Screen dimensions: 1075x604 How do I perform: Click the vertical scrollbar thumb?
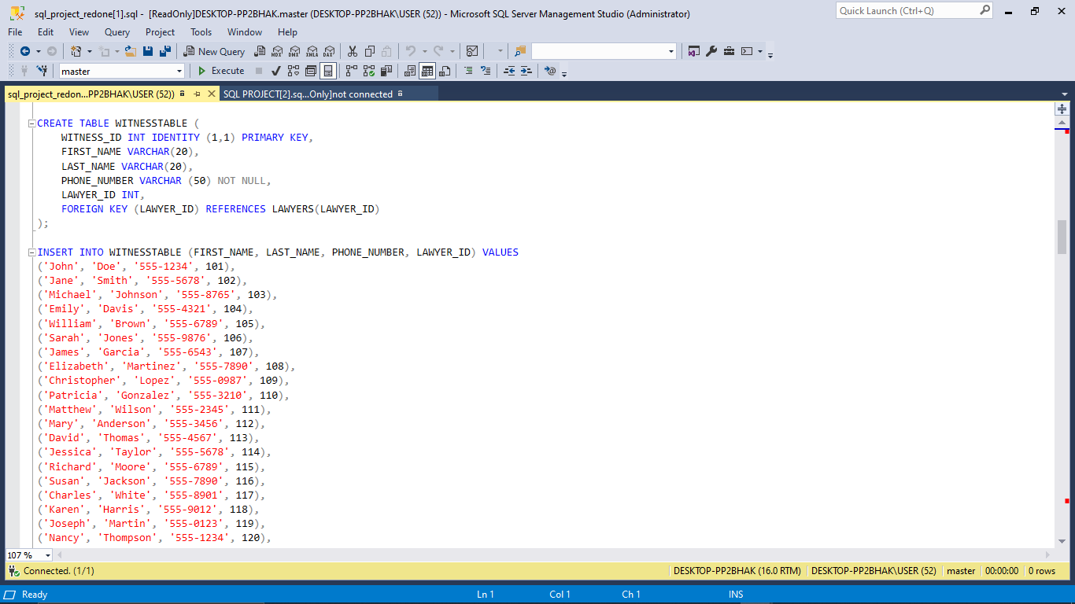click(x=1062, y=238)
